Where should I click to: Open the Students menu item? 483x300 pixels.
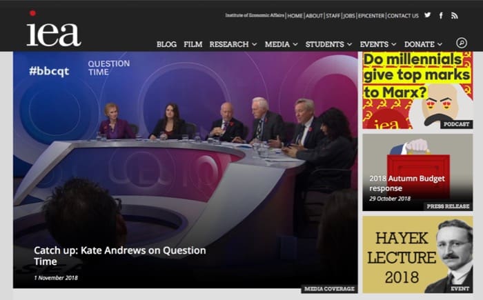click(x=325, y=44)
